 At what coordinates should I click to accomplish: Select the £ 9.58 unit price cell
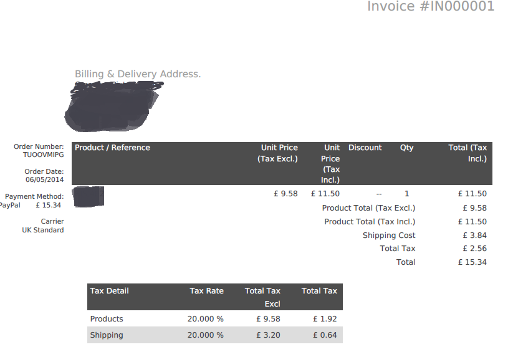coord(285,194)
